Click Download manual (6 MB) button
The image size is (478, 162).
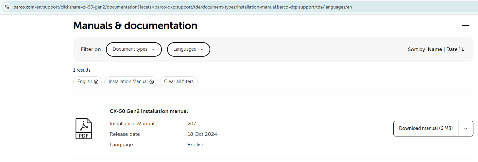click(x=426, y=128)
